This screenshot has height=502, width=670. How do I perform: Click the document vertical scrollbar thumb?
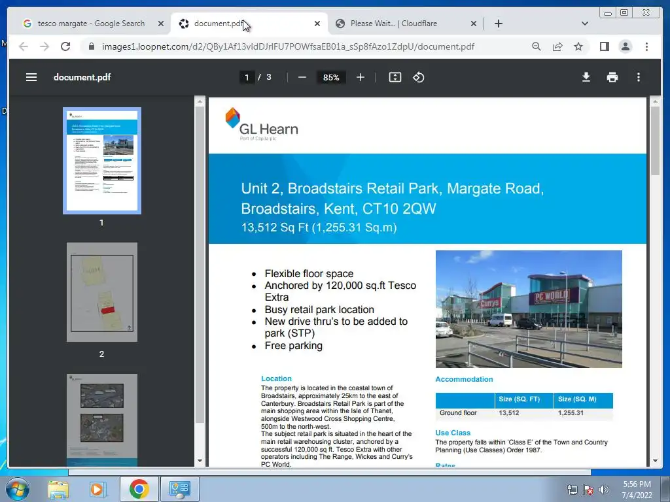(654, 141)
